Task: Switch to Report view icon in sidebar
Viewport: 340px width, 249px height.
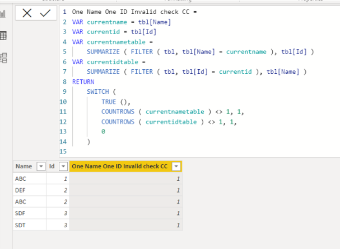Action: pyautogui.click(x=3, y=14)
